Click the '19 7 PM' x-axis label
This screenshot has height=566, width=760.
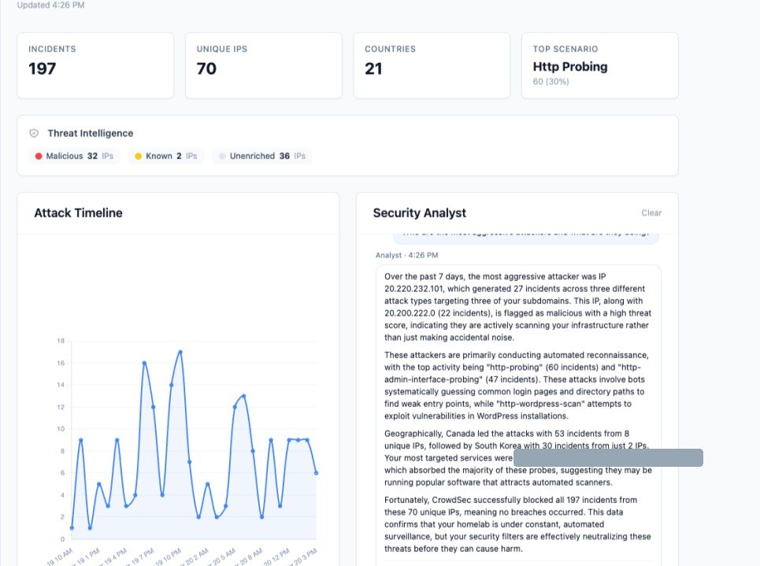pyautogui.click(x=142, y=557)
